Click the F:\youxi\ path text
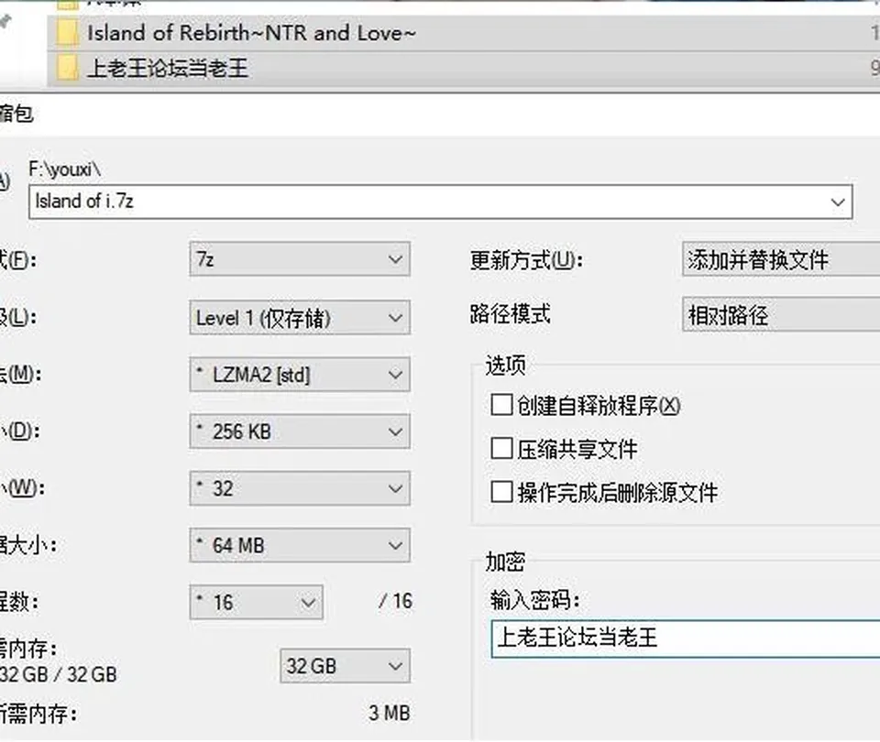The width and height of the screenshot is (880, 742). [x=64, y=169]
